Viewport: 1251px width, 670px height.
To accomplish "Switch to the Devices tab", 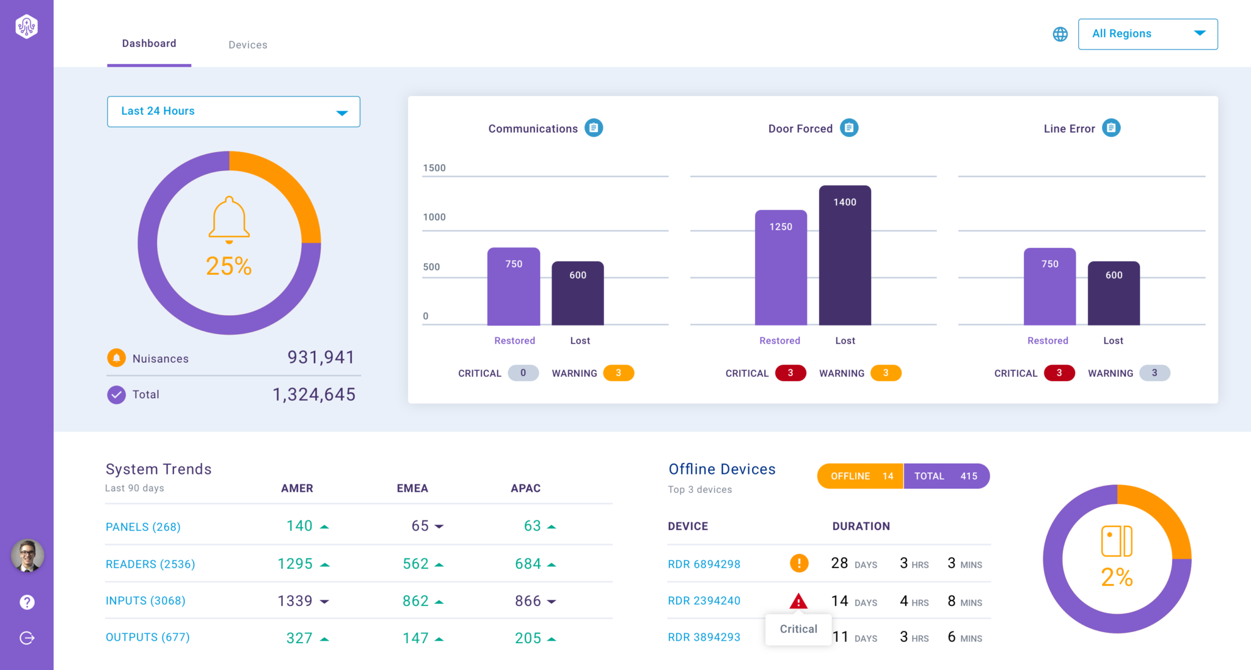I will (248, 45).
